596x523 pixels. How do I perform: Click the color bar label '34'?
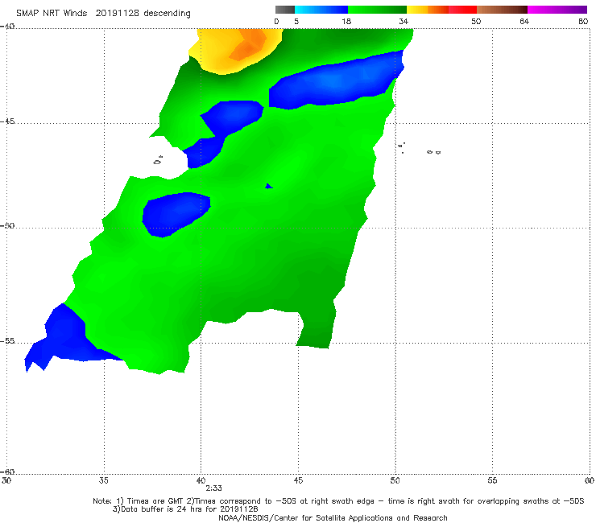pos(404,21)
